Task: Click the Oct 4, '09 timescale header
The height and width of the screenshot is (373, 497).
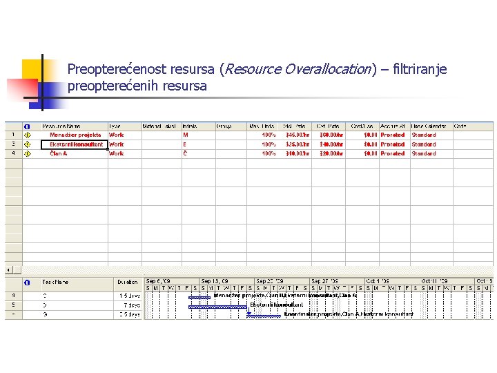Action: (392, 281)
